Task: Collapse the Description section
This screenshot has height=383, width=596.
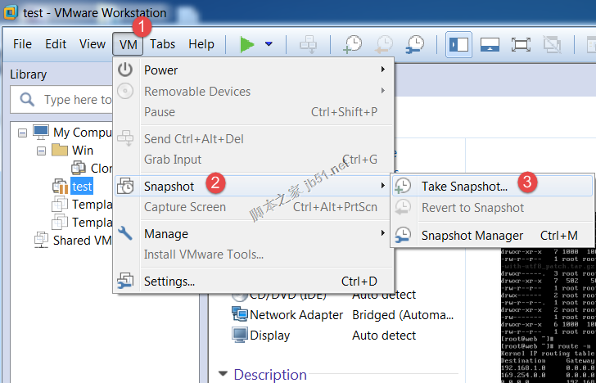Action: coord(223,375)
